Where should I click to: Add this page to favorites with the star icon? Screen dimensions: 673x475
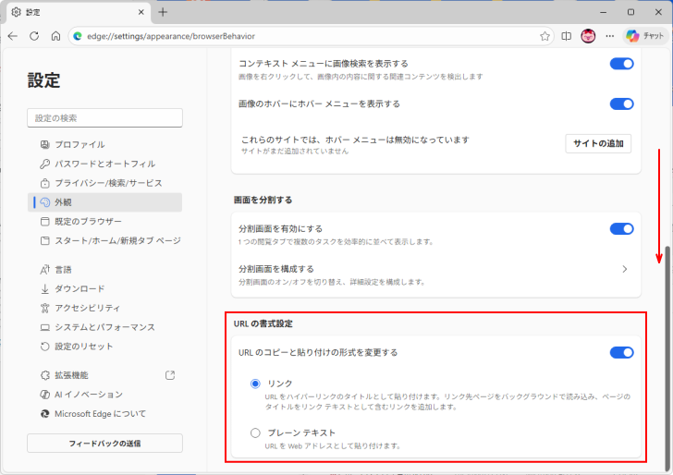545,36
